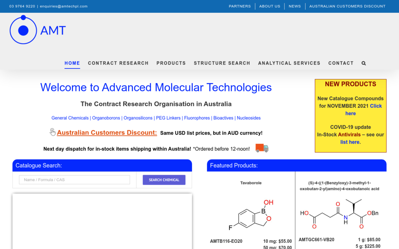Open the CONTRACT RESEARCH navigation item
Viewport: 399px width, 249px height.
[118, 63]
